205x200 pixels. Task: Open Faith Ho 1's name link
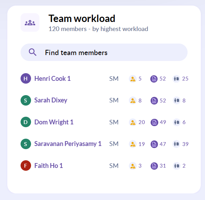48,166
